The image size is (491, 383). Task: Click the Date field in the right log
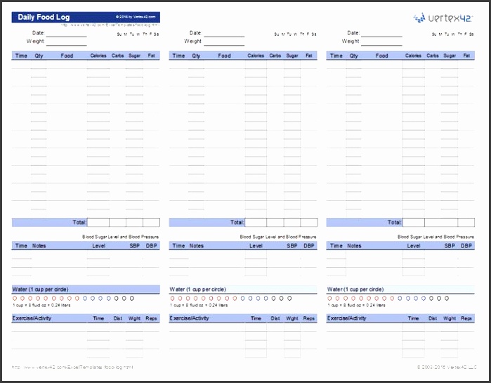[x=381, y=33]
